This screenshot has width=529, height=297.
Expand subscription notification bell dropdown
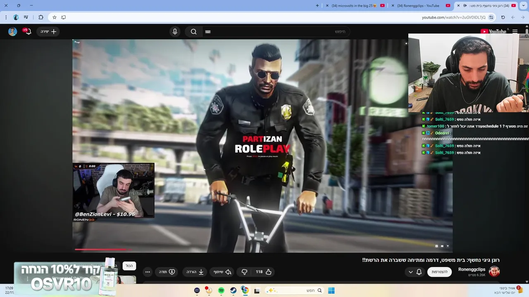pos(415,272)
